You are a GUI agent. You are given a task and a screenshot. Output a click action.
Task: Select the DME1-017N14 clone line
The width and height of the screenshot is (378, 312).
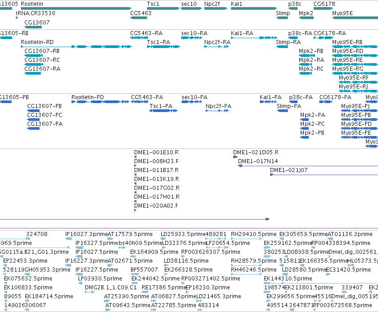308,166
